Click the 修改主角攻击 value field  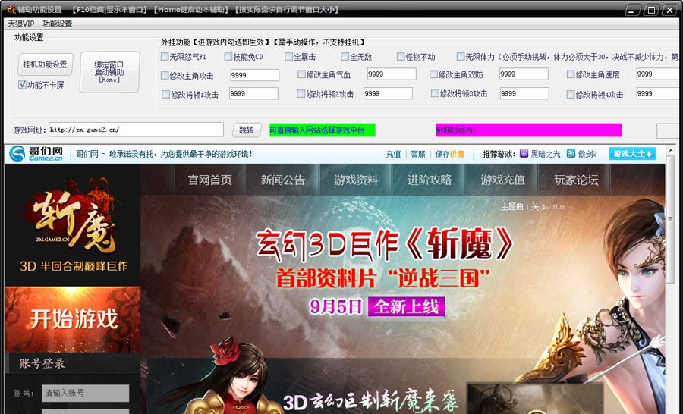tap(254, 75)
